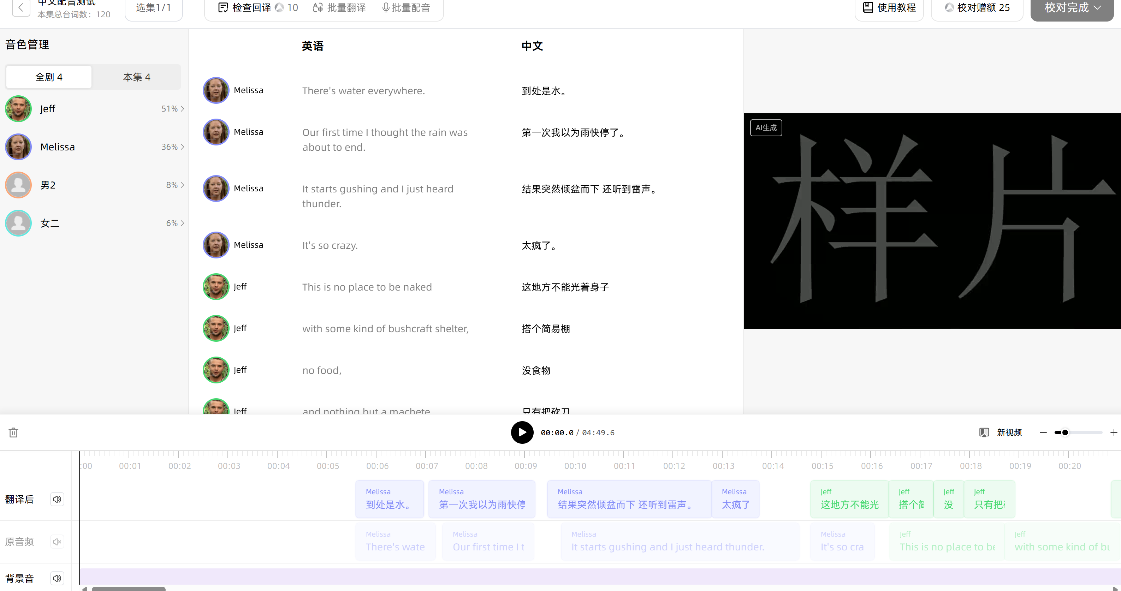1121x591 pixels.
Task: Open 校对完成 dropdown arrow
Action: [1097, 7]
